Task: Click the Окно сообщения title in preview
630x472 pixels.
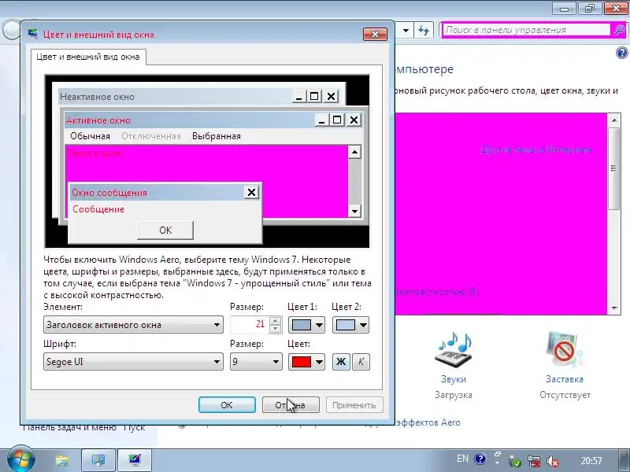Action: tap(109, 193)
